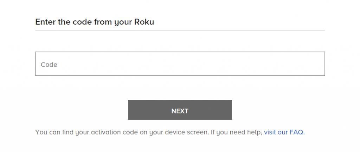
Task: Click the words 'visit our FAQ'
Action: click(284, 132)
